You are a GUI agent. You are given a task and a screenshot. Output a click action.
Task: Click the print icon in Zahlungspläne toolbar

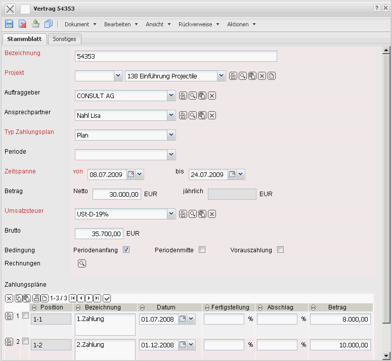(36, 298)
